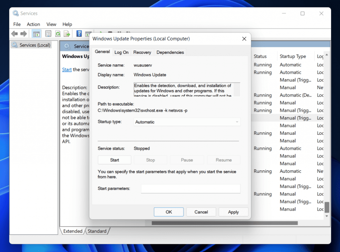Click the Start button to start service

point(114,160)
